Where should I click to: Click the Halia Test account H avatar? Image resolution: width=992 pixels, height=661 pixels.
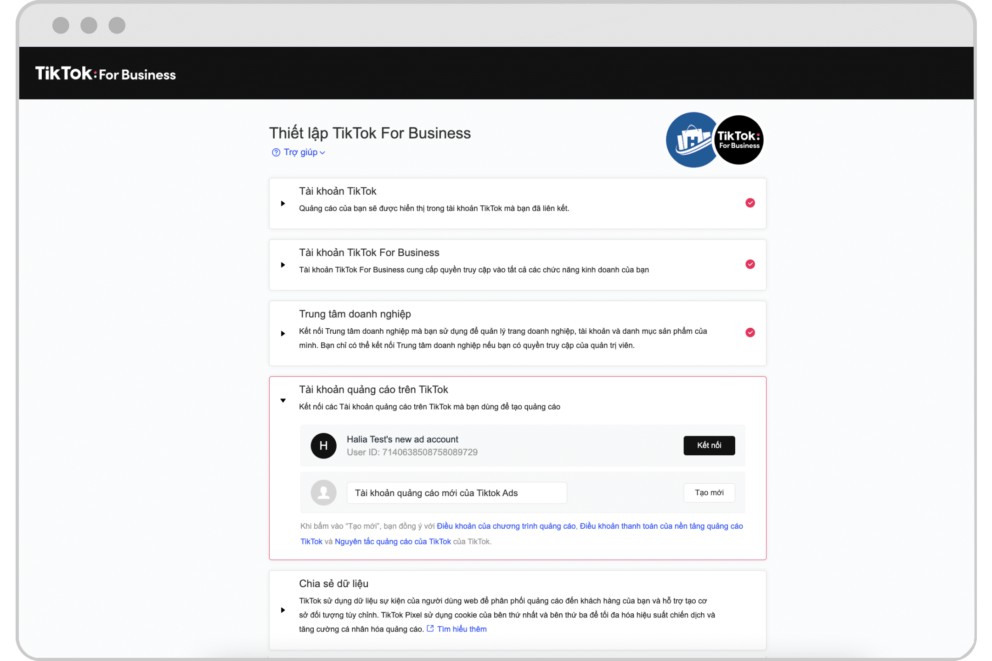pos(323,446)
